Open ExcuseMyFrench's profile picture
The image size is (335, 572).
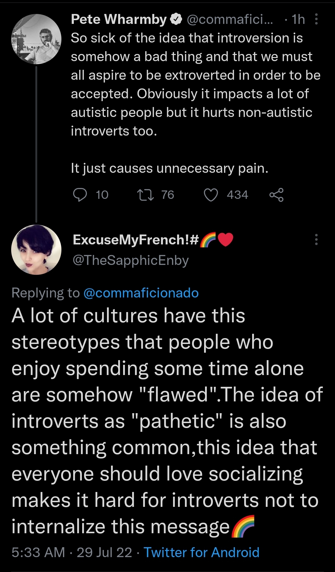pyautogui.click(x=36, y=250)
